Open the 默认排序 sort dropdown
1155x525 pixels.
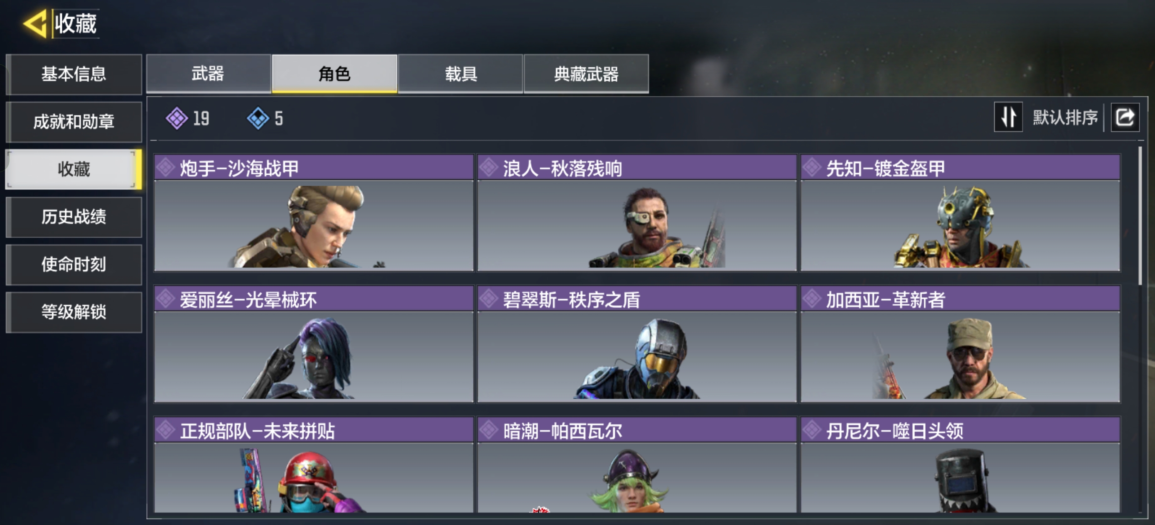pyautogui.click(x=1065, y=118)
